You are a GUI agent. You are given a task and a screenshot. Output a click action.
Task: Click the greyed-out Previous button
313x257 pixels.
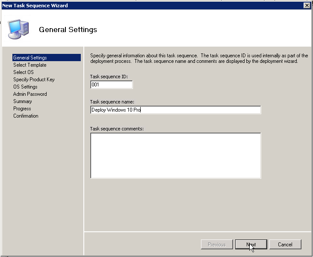(217, 245)
